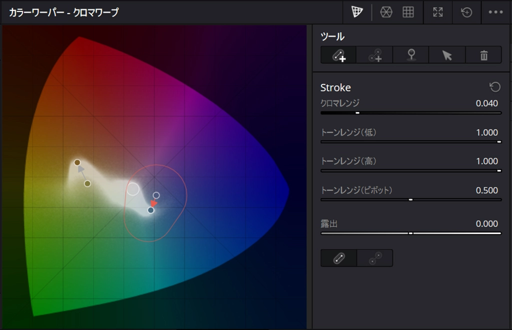This screenshot has width=512, height=330.
Task: Select the add stroke tool
Action: [x=338, y=55]
